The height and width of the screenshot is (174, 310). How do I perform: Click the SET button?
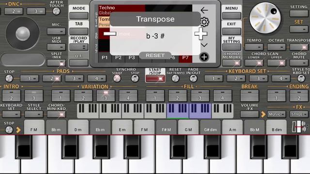(299, 29)
